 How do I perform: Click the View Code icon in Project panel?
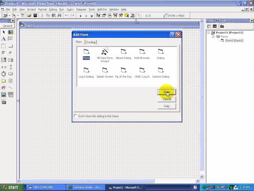(x=209, y=26)
